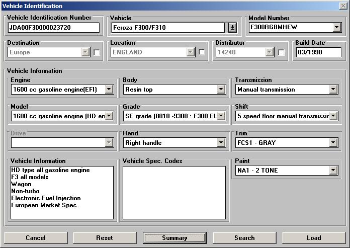Open the Model Number dropdown

[x=336, y=28]
